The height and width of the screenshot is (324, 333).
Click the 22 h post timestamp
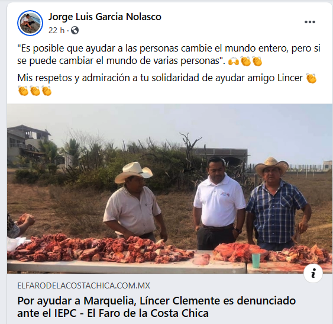point(56,30)
